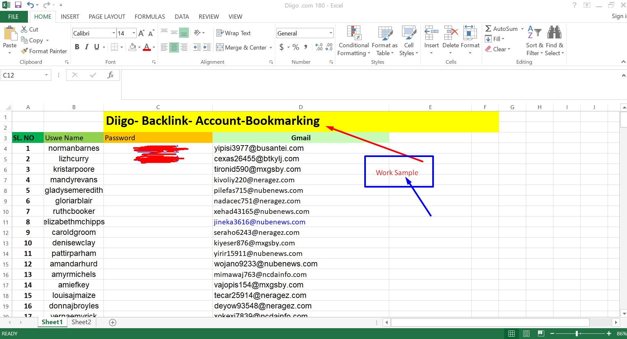Click the AutoSum sigma icon
627x339 pixels.
point(488,29)
